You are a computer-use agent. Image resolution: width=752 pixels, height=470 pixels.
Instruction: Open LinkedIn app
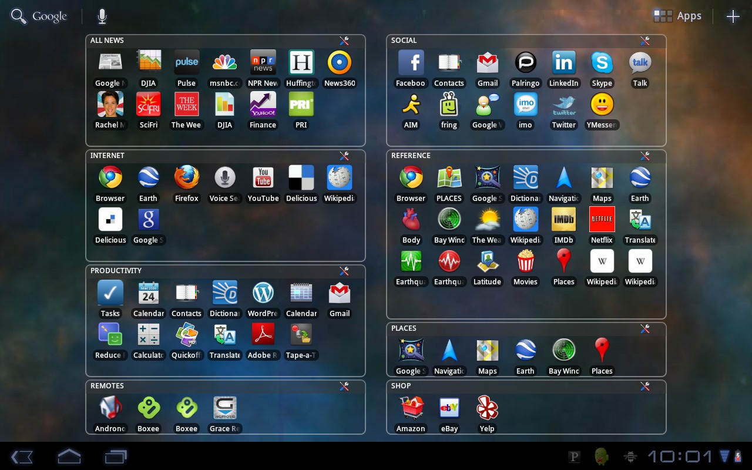click(x=563, y=62)
